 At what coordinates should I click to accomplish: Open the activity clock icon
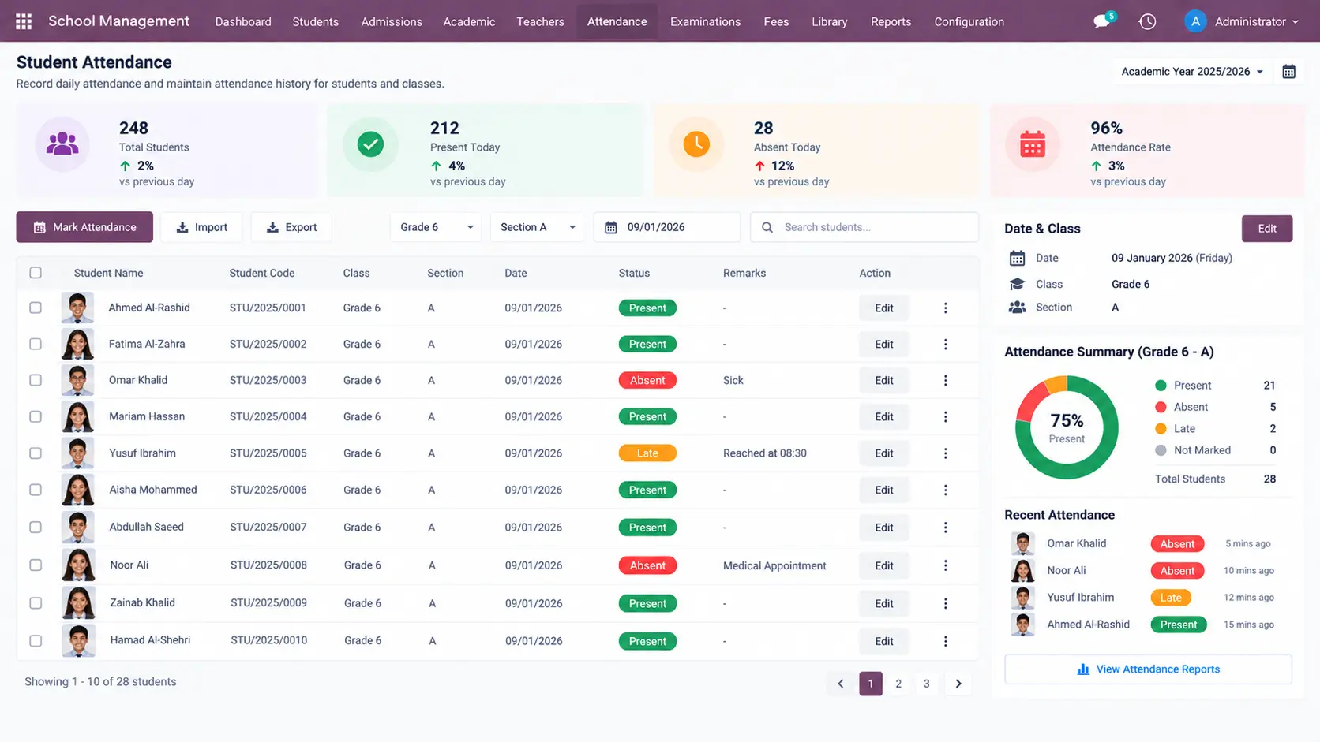point(1147,21)
